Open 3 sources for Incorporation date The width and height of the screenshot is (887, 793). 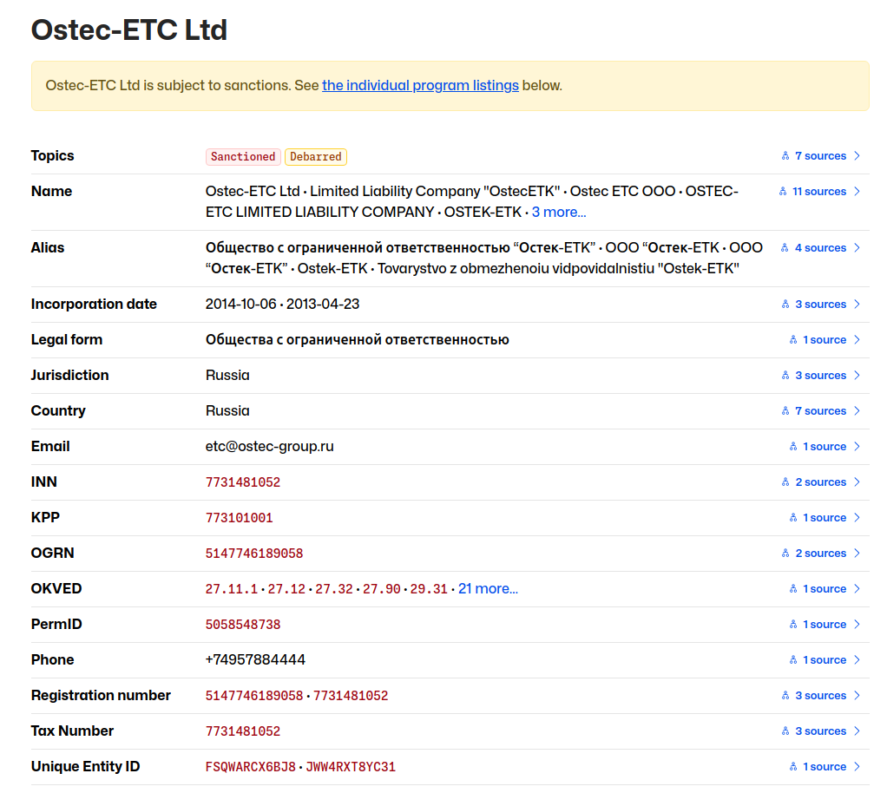point(820,305)
